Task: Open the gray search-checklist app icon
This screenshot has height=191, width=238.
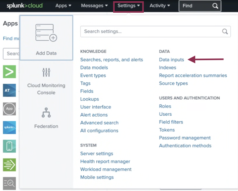Action: [x=9, y=184]
